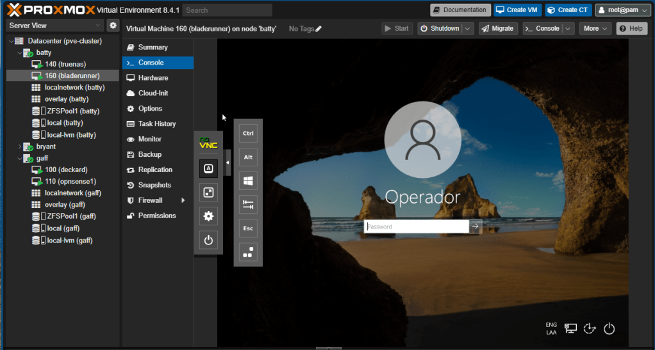Send Tab key from noVNC panel
This screenshot has height=350, width=655.
[248, 205]
